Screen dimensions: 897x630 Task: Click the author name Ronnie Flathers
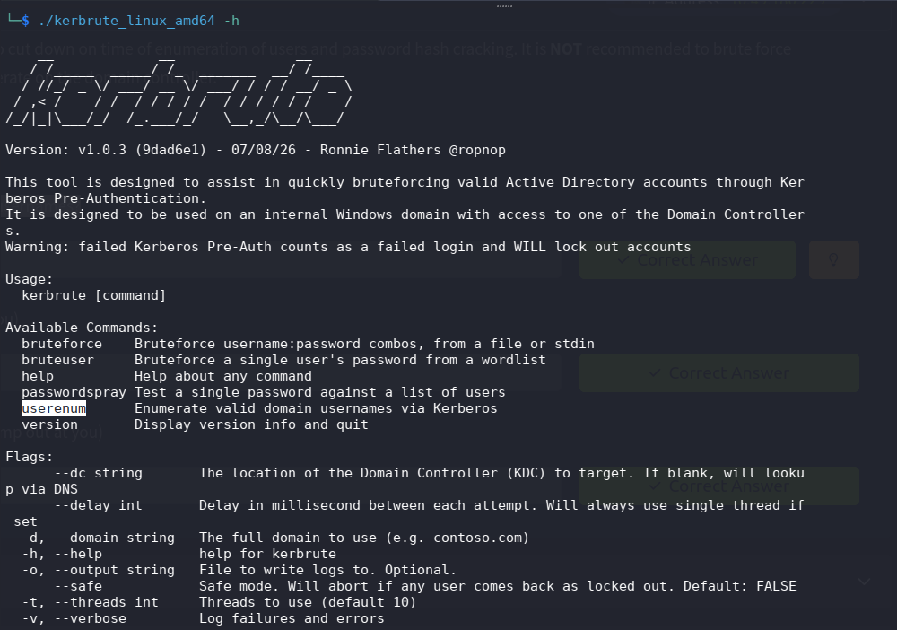(x=380, y=150)
